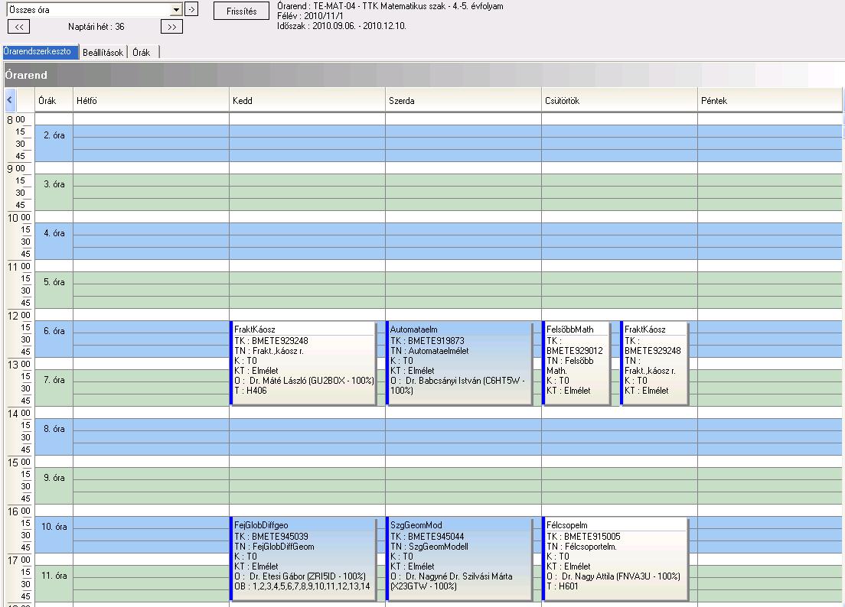
Task: Click the "8 00" time label
Action: 16,120
